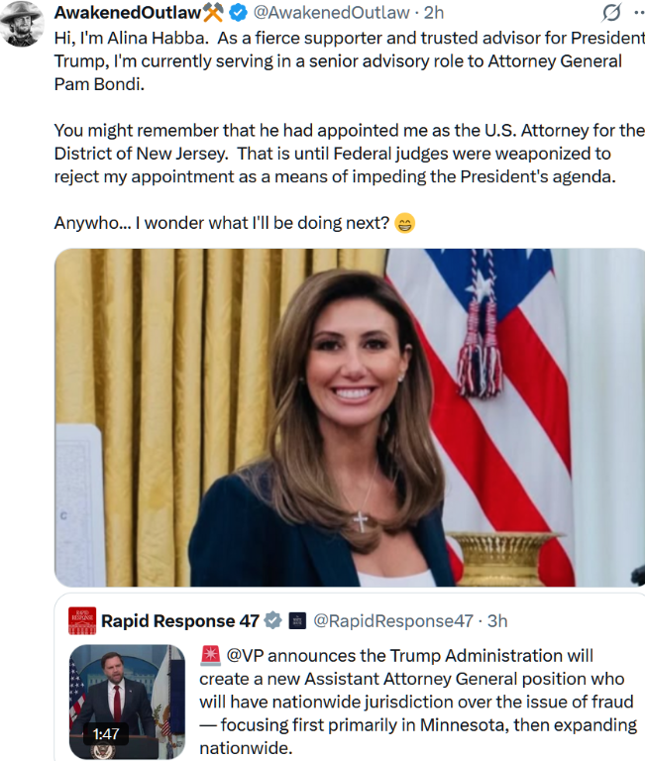
Task: Open the Rapid Response 47 display name
Action: pyautogui.click(x=180, y=620)
